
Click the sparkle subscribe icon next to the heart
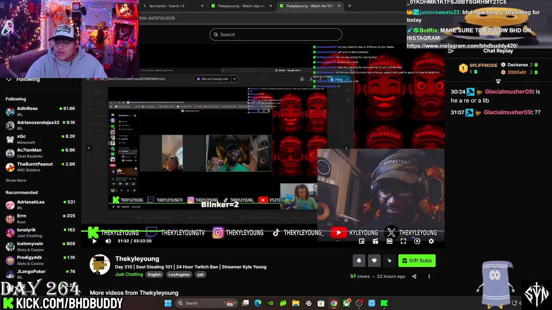point(389,260)
